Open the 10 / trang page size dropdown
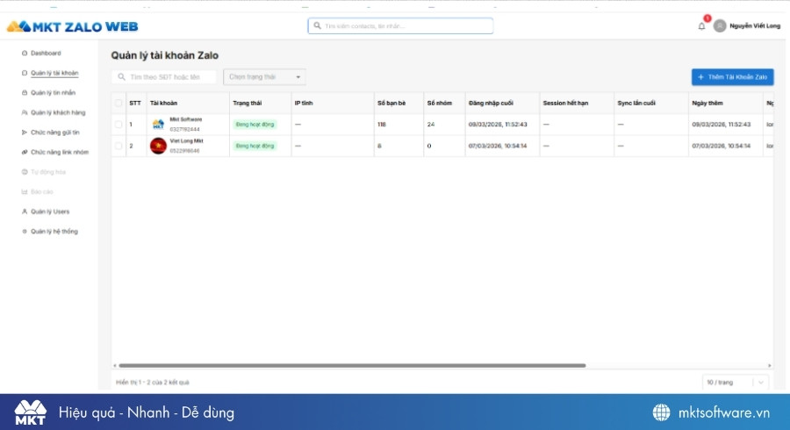Image resolution: width=790 pixels, height=430 pixels. coord(736,382)
